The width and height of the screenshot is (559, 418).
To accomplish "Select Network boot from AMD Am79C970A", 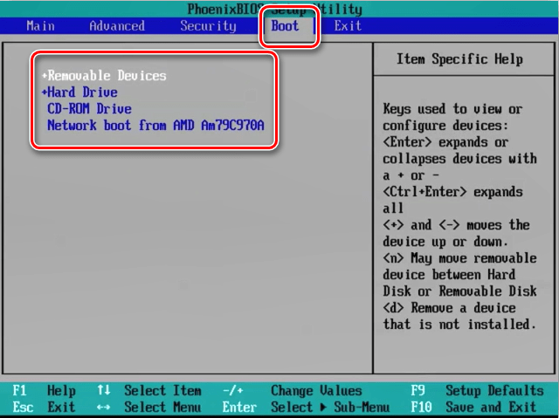I will pos(155,126).
